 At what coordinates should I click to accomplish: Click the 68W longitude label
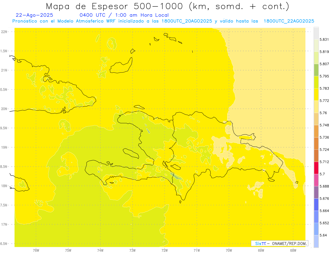click(x=293, y=250)
